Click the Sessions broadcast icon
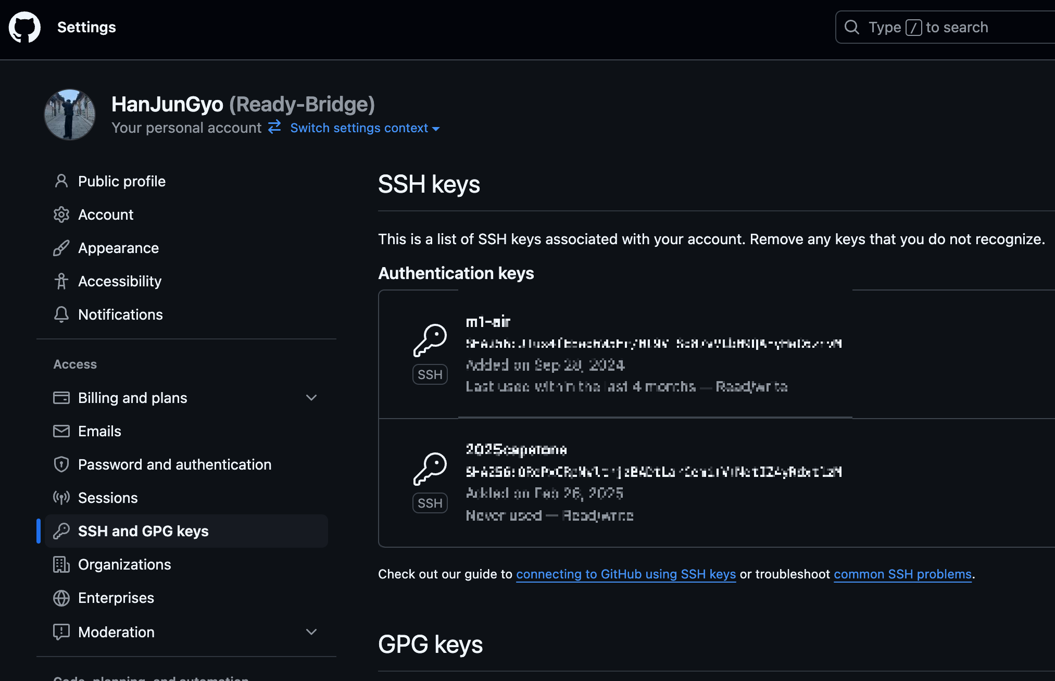This screenshot has height=681, width=1055. tap(61, 498)
